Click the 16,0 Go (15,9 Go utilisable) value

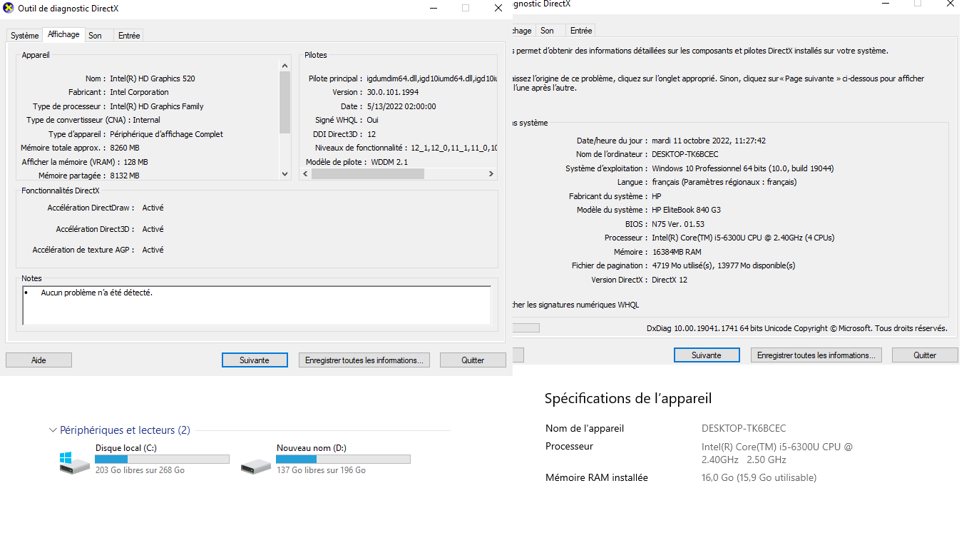click(759, 477)
